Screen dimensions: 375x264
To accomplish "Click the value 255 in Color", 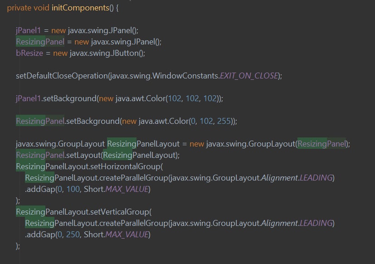I will [x=224, y=121].
